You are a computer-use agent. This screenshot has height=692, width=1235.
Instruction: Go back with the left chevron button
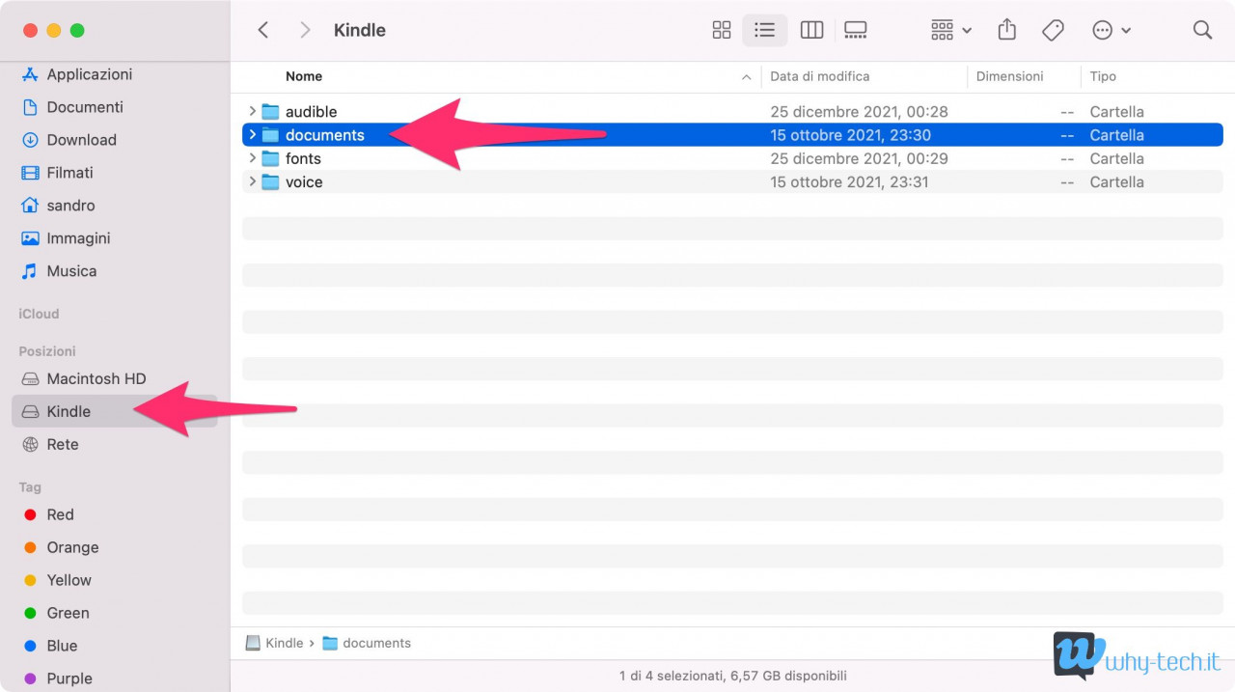click(262, 30)
